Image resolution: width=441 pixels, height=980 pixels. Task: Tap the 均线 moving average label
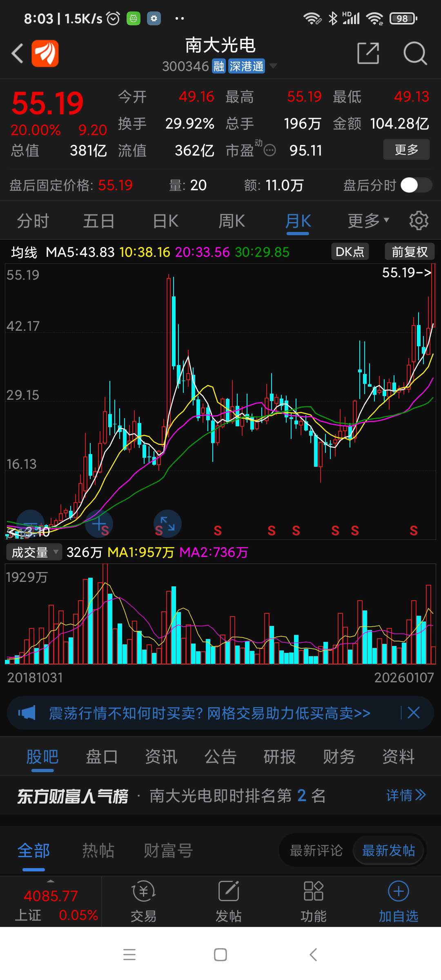pos(24,252)
